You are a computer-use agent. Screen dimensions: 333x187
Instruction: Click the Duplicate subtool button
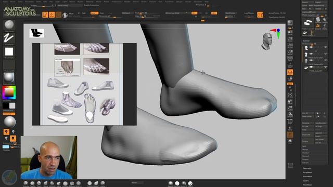307,135
